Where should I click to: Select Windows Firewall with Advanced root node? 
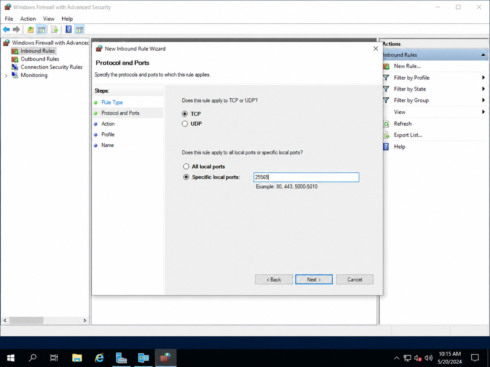coord(50,43)
